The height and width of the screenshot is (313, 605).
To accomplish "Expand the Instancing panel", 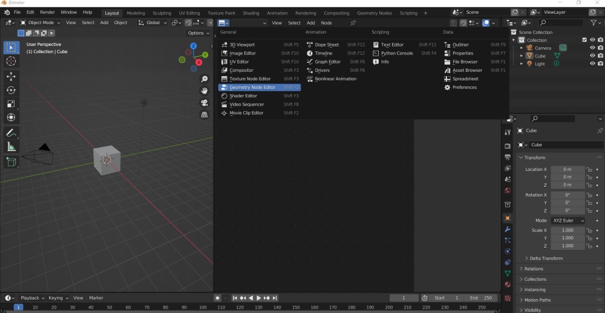I will pos(535,289).
